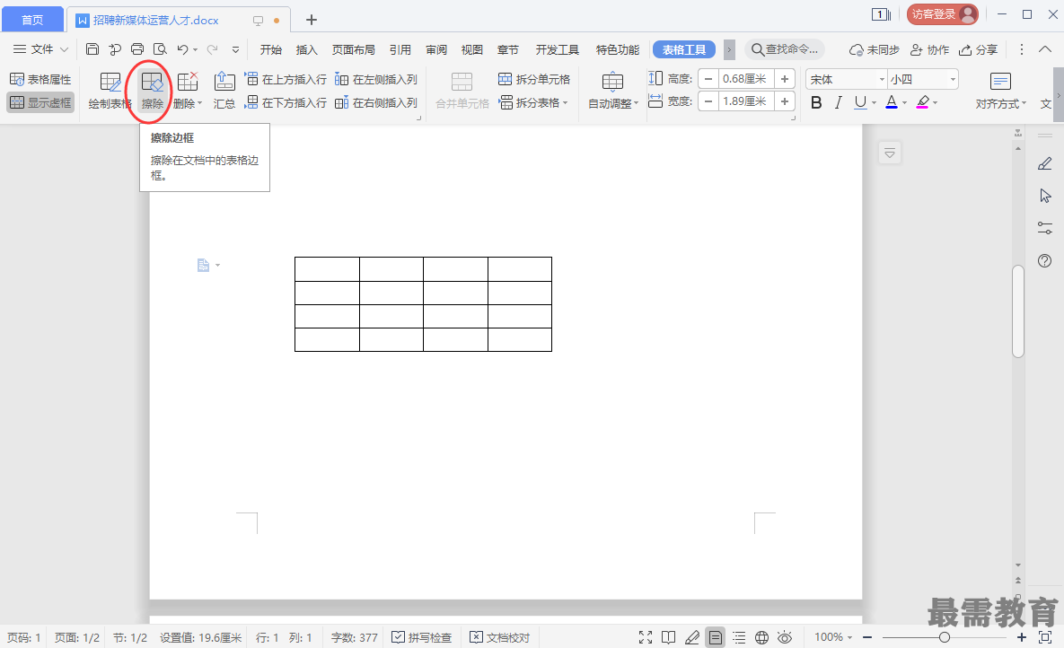
Task: Switch to the 开始 tab
Action: pos(271,49)
